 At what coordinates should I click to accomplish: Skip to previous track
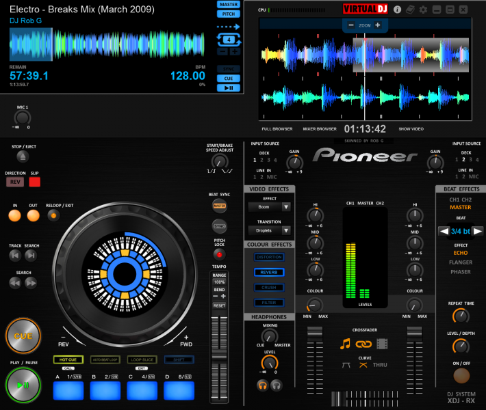click(x=15, y=256)
